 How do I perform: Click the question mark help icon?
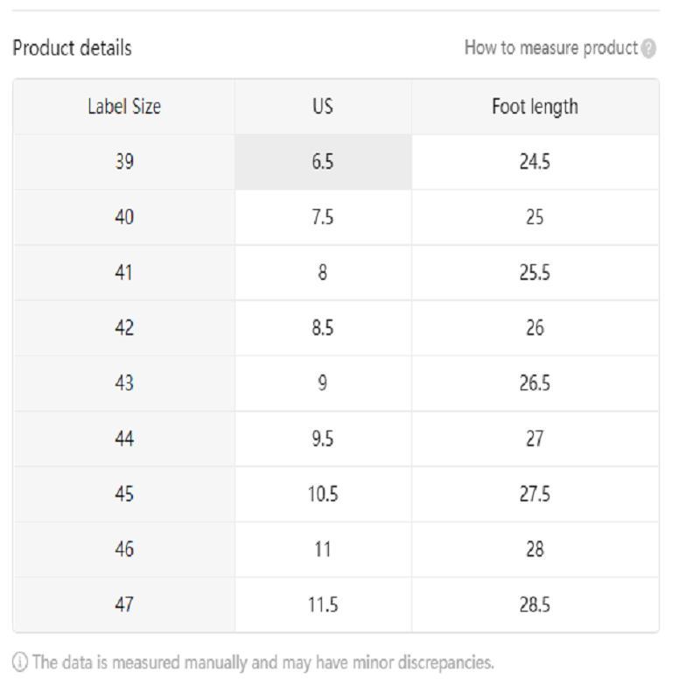click(648, 49)
